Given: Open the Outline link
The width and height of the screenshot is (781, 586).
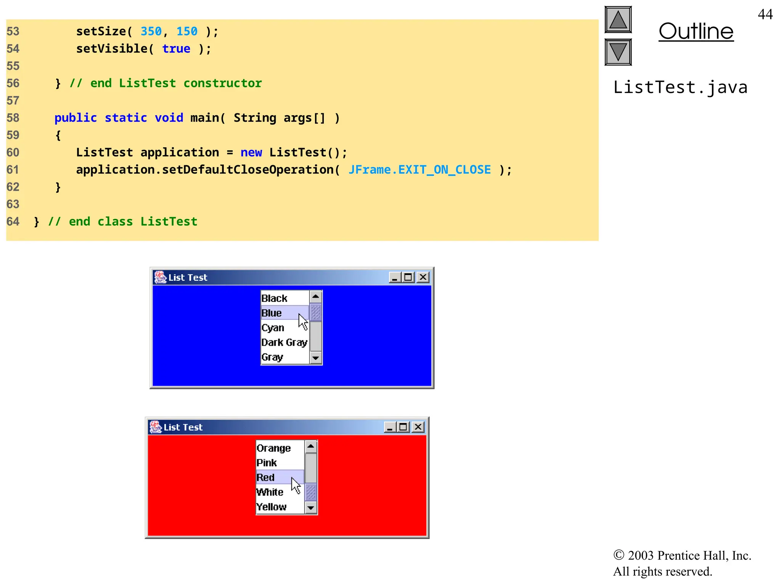Looking at the screenshot, I should (696, 31).
